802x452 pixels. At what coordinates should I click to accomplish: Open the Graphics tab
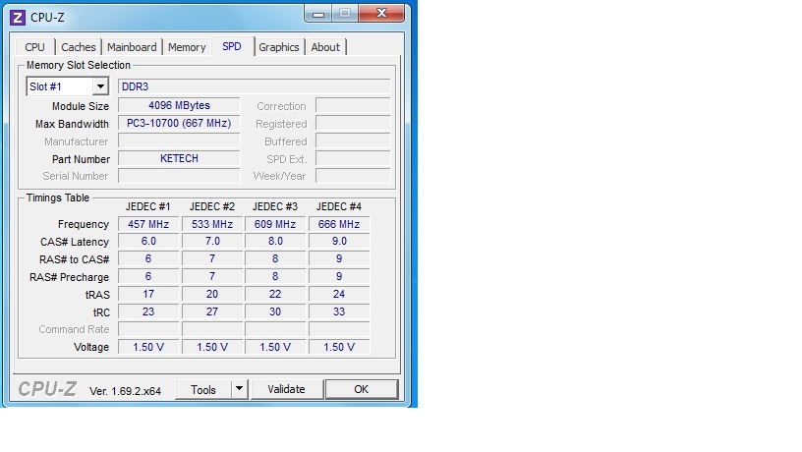tap(279, 47)
